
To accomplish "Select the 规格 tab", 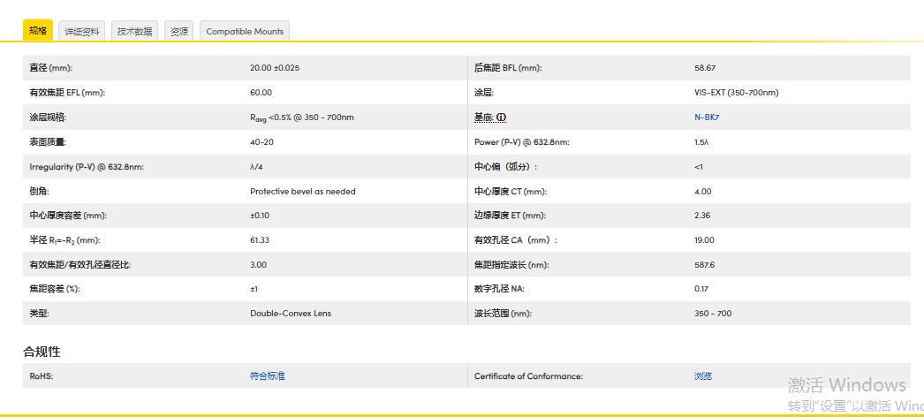I will (38, 31).
